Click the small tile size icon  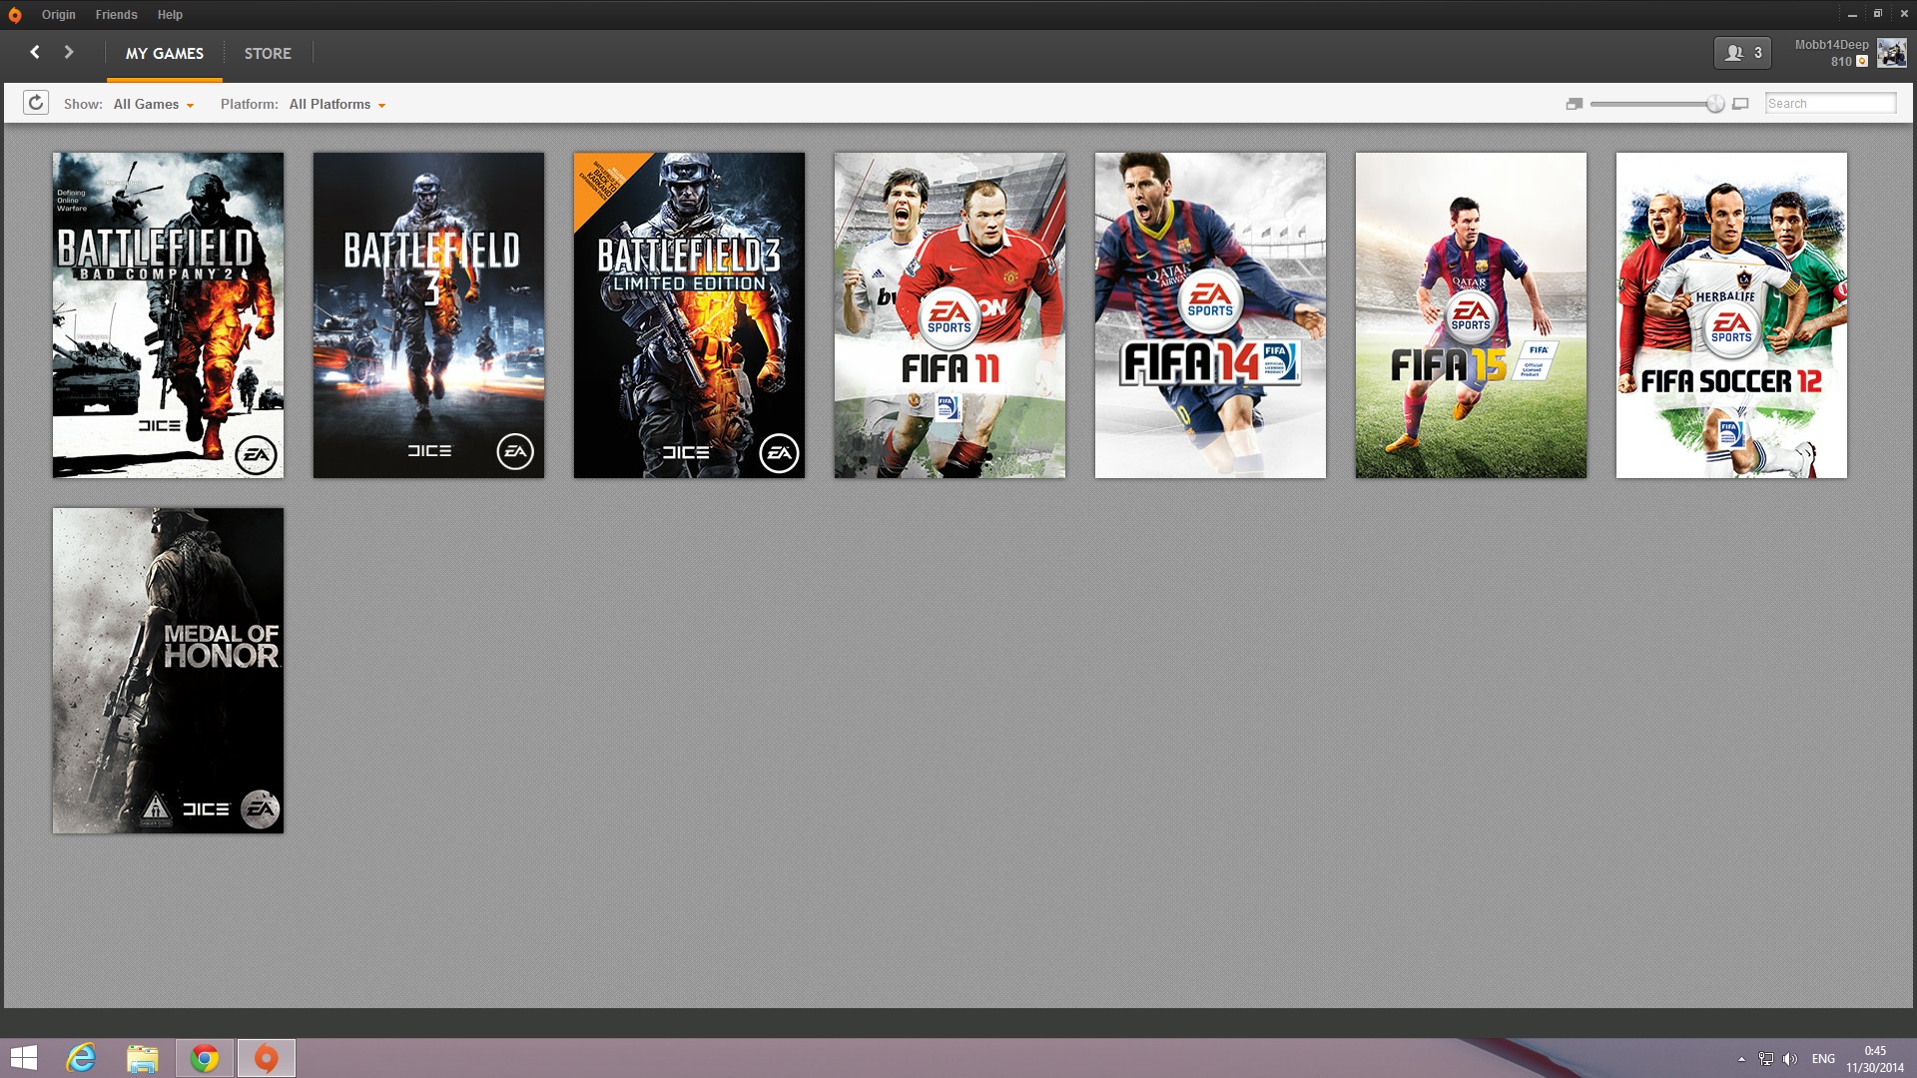[x=1575, y=104]
